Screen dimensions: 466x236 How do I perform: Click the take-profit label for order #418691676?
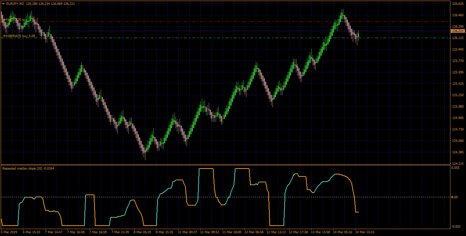pos(14,20)
